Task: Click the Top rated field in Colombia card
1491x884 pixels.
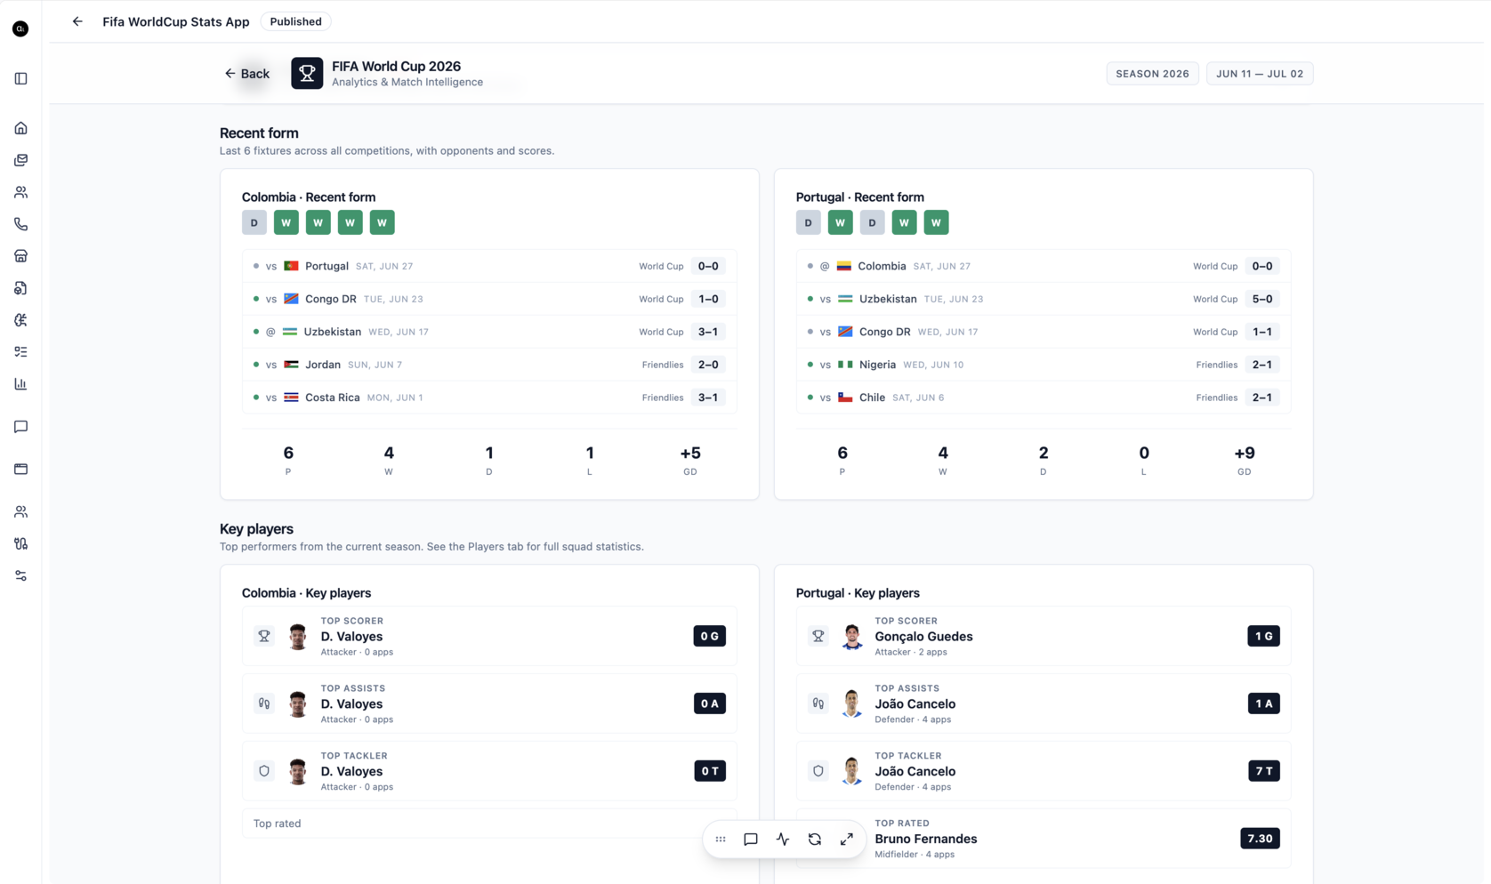Action: [489, 824]
